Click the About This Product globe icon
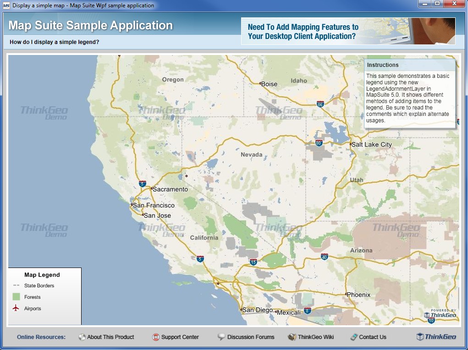Image resolution: width=468 pixels, height=350 pixels. pos(82,337)
